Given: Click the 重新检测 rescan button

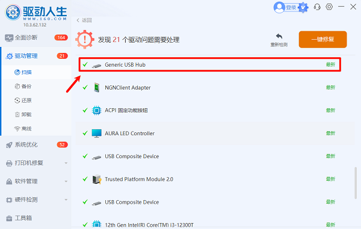Looking at the screenshot, I should click(279, 40).
